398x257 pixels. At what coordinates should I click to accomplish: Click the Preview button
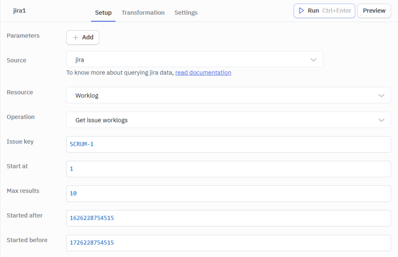tap(374, 11)
